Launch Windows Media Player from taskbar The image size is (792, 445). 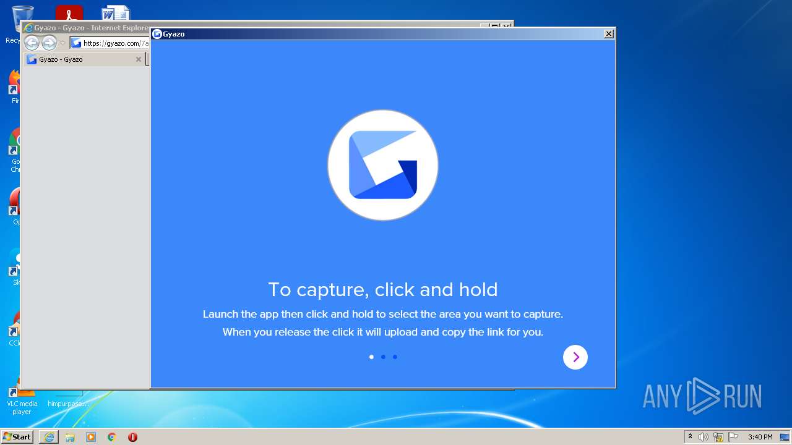click(x=91, y=437)
